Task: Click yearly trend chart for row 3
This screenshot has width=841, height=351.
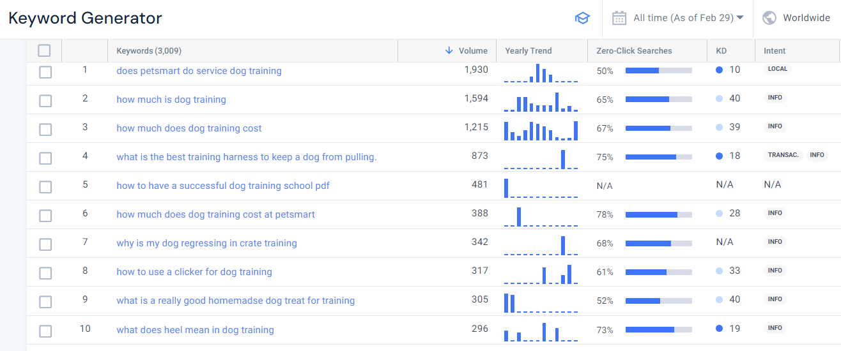Action: click(x=541, y=130)
